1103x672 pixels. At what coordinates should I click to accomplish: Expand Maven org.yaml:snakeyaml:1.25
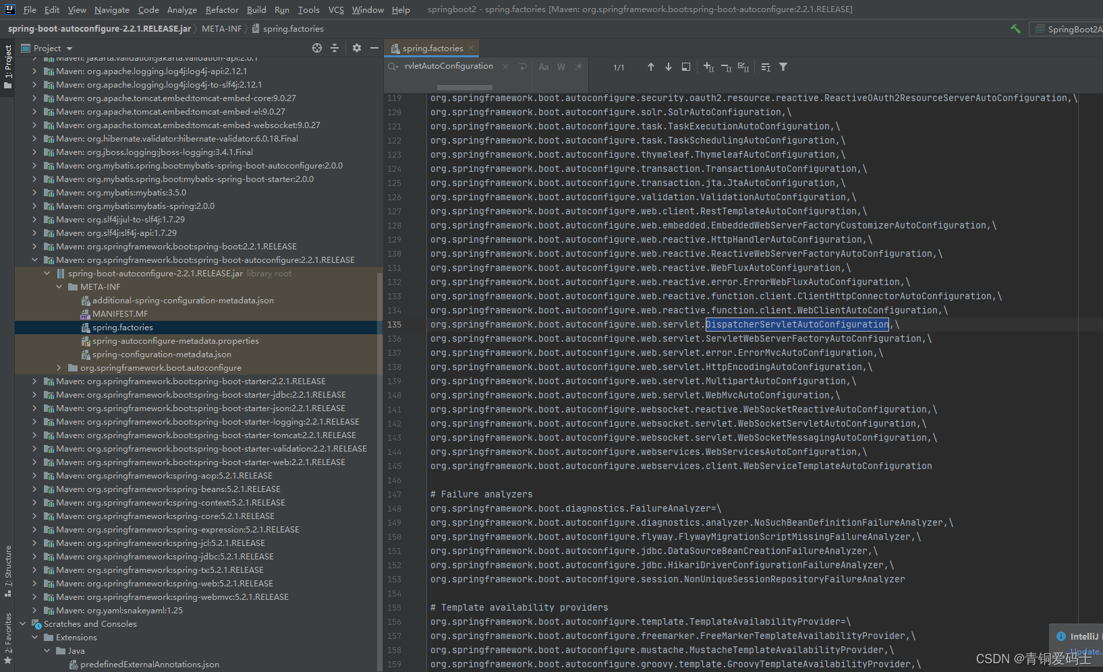pyautogui.click(x=34, y=610)
